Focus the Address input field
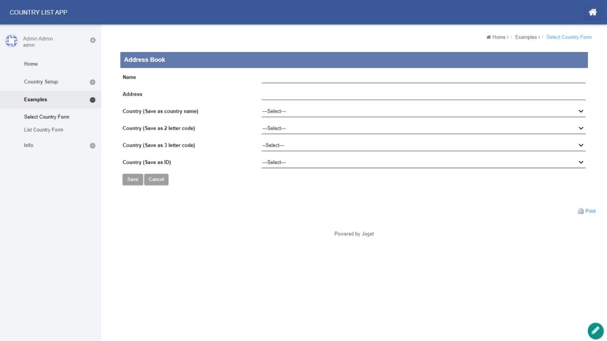The height and width of the screenshot is (341, 607). coord(423,95)
